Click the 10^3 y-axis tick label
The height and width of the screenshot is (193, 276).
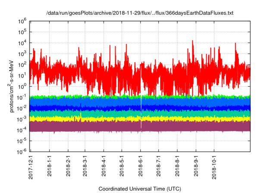pos(22,54)
